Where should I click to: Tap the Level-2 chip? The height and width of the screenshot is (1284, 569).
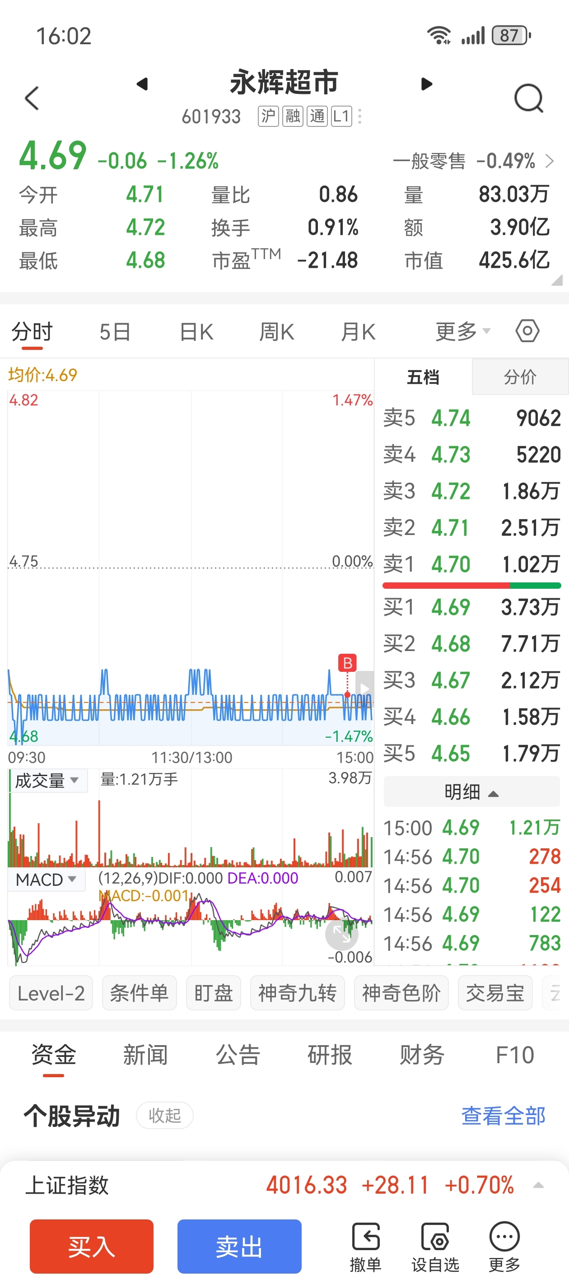click(x=51, y=993)
